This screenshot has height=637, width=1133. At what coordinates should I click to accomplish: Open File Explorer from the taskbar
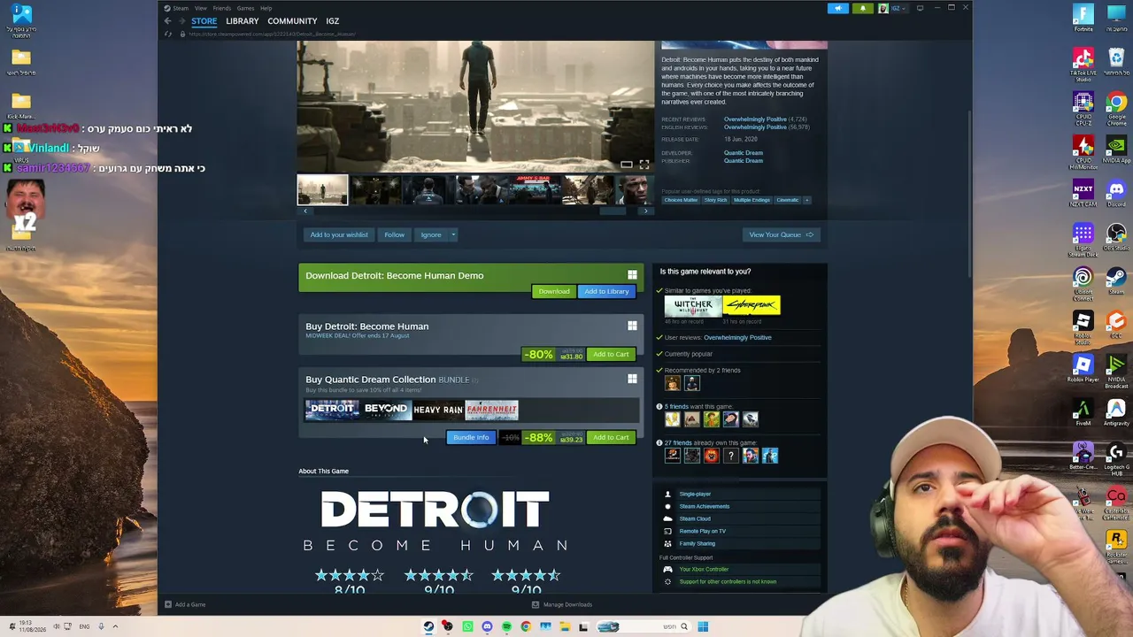point(565,626)
